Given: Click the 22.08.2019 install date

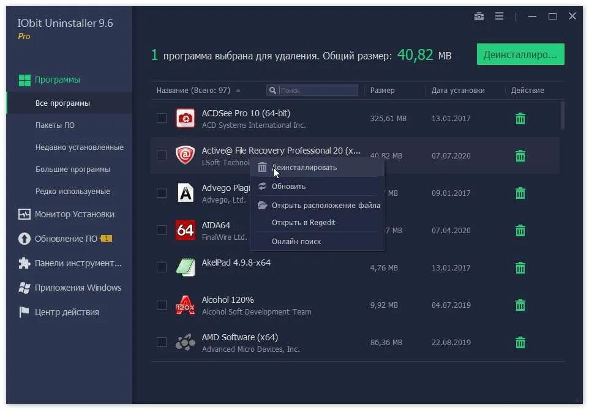Looking at the screenshot, I should [x=451, y=343].
